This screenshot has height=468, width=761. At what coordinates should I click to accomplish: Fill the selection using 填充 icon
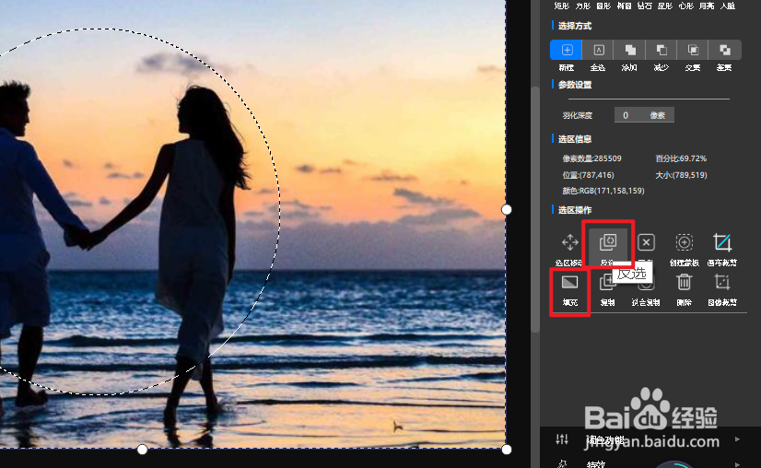569,282
